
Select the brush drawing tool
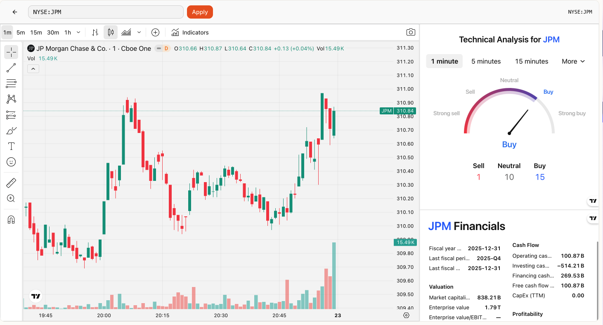click(11, 131)
